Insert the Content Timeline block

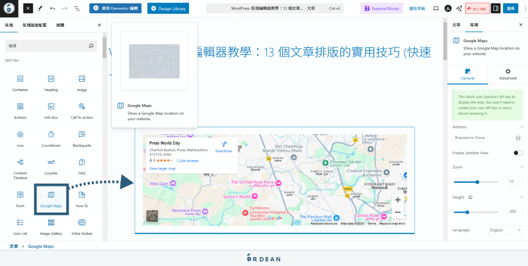point(20,169)
